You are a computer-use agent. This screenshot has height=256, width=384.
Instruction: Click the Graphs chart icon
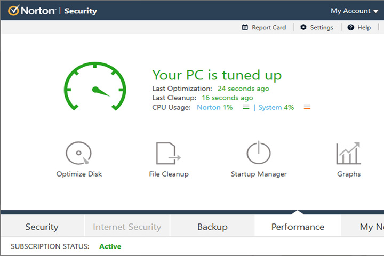click(x=348, y=153)
